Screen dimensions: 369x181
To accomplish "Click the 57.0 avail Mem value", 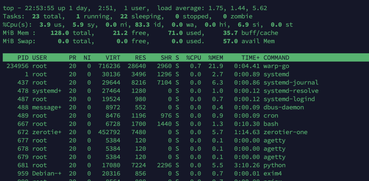I will (230, 41).
